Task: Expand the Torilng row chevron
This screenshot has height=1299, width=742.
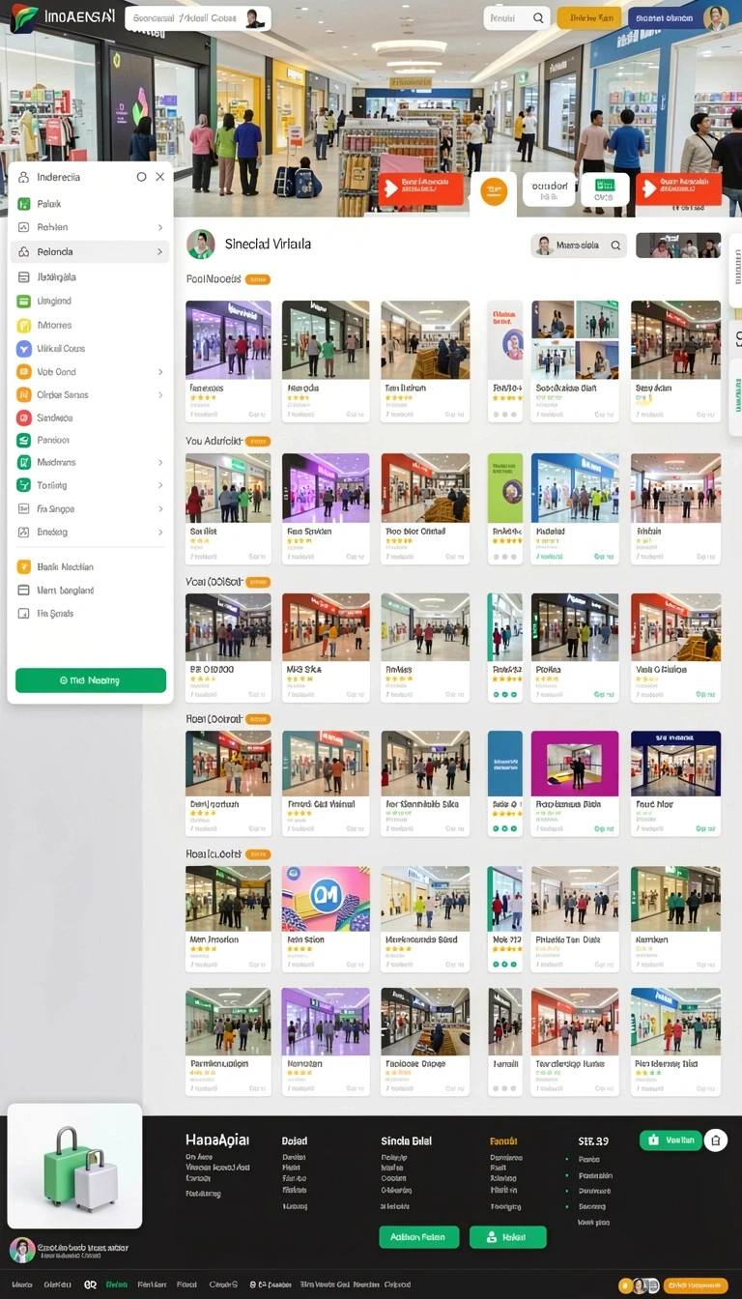Action: pos(160,485)
